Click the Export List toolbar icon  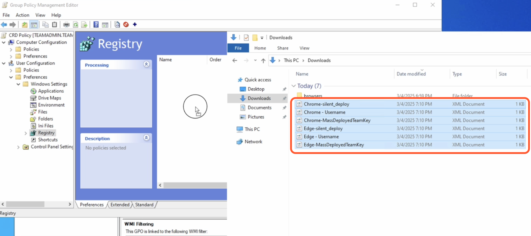coord(84,25)
